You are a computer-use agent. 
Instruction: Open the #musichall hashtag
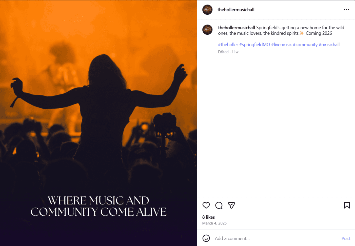tap(329, 45)
